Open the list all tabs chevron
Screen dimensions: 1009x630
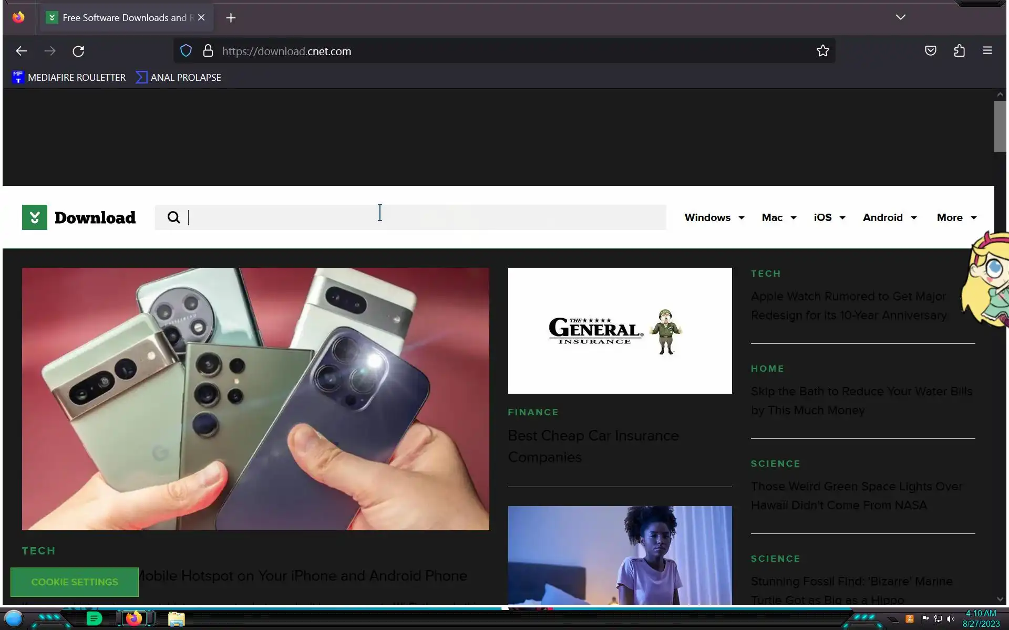(900, 17)
